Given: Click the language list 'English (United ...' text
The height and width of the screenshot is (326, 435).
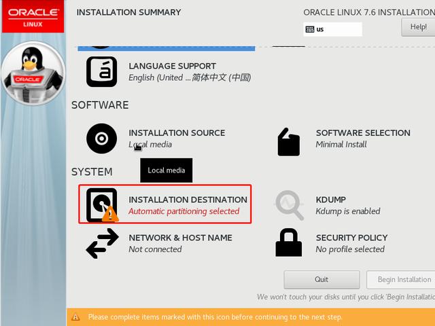Looking at the screenshot, I should (x=190, y=77).
